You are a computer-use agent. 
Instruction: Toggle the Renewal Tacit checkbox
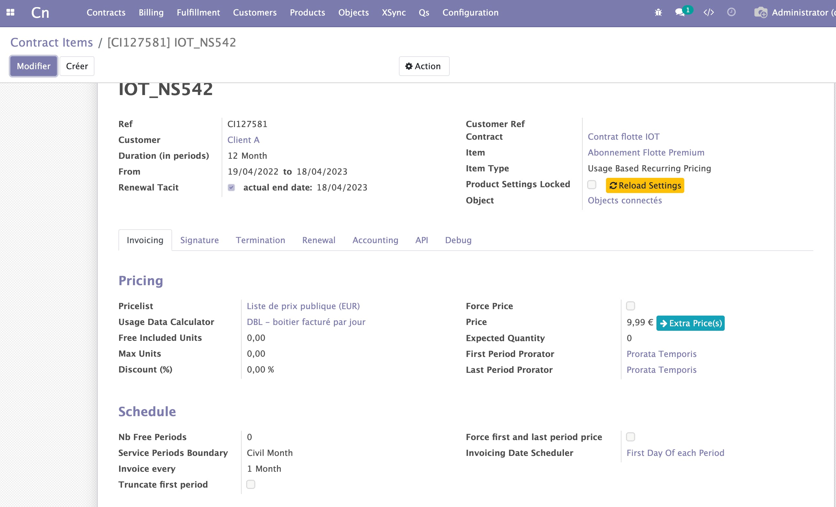[x=231, y=188]
